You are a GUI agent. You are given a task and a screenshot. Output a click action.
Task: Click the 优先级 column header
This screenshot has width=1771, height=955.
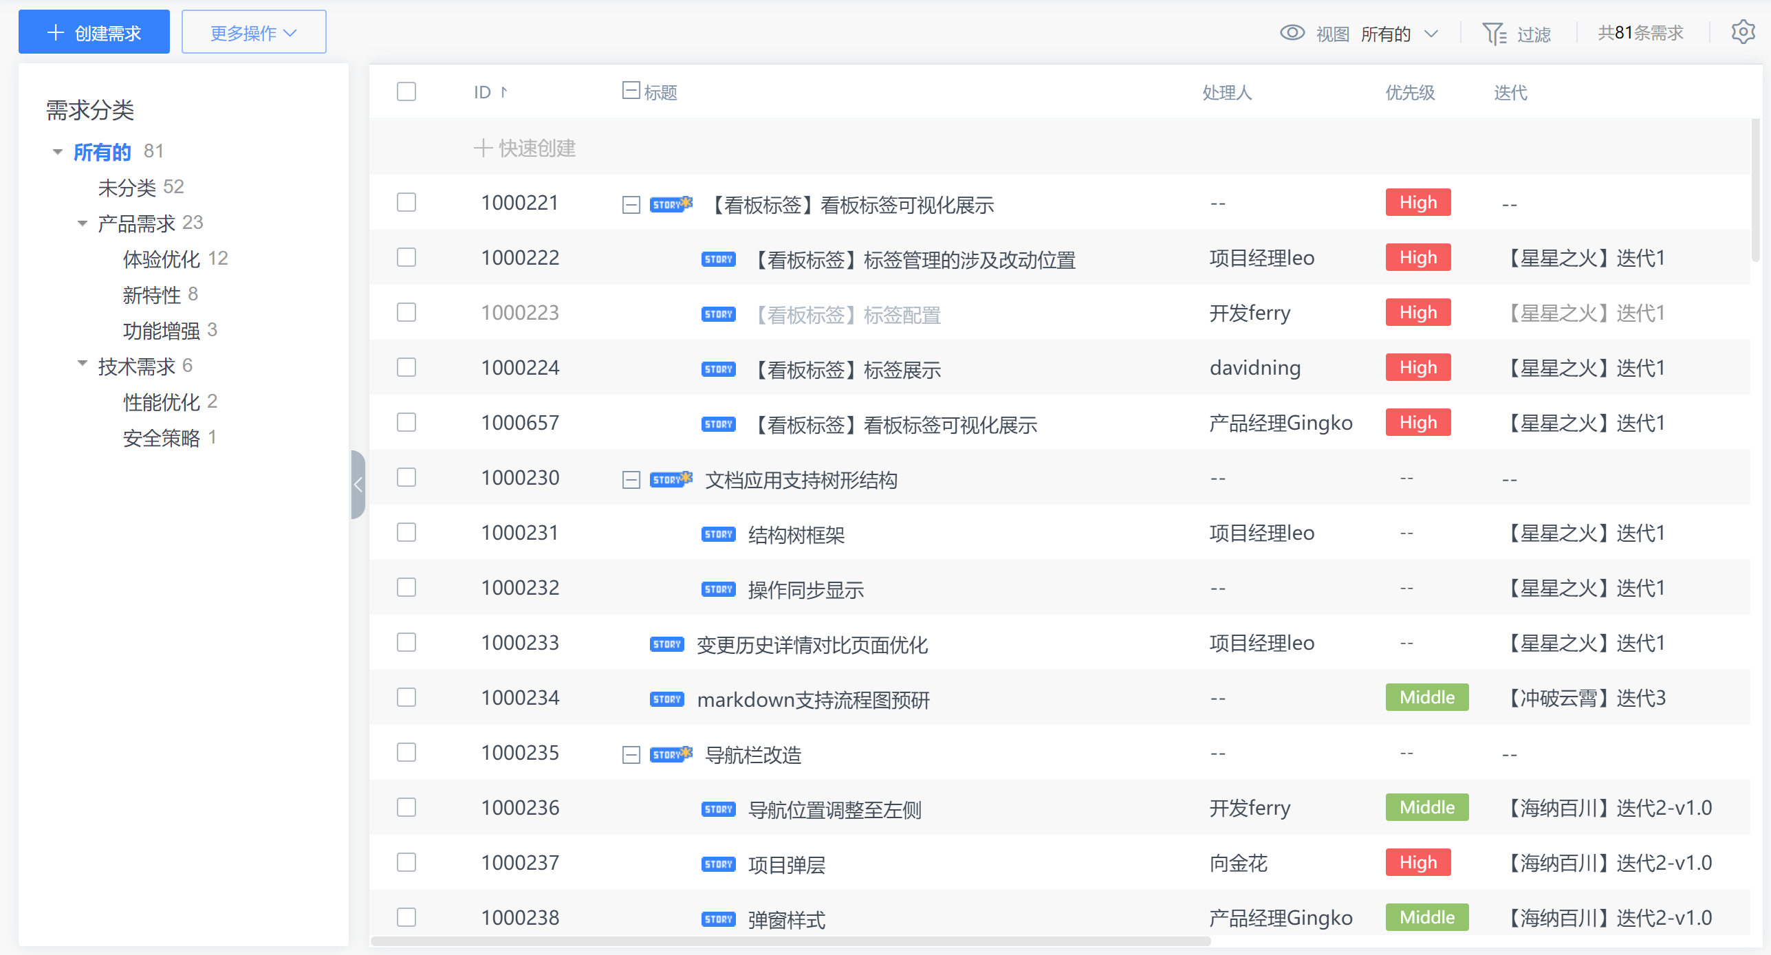click(1410, 92)
